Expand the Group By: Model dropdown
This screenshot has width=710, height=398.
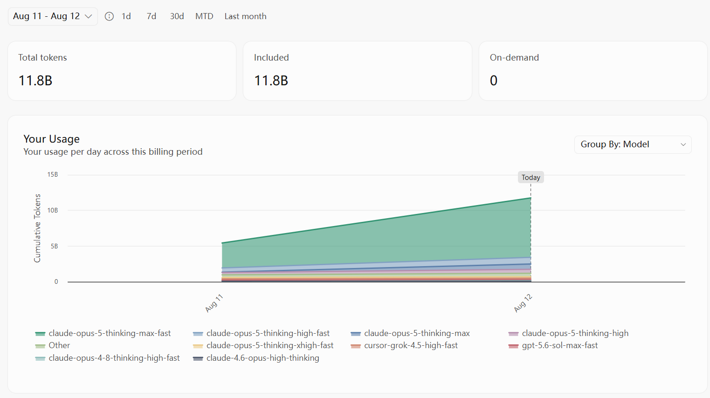(x=633, y=144)
